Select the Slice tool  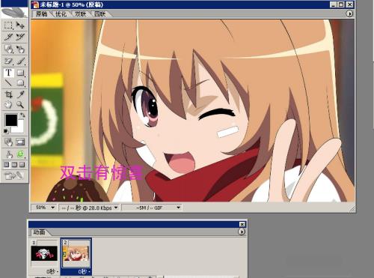pyautogui.click(x=8, y=37)
